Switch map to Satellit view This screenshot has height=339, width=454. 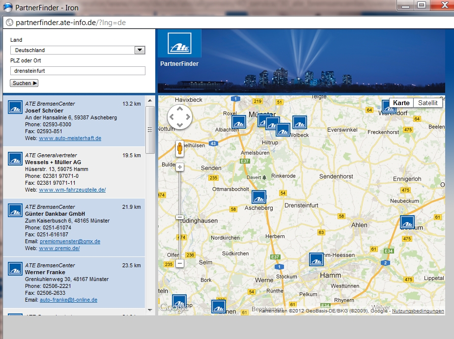click(x=427, y=103)
